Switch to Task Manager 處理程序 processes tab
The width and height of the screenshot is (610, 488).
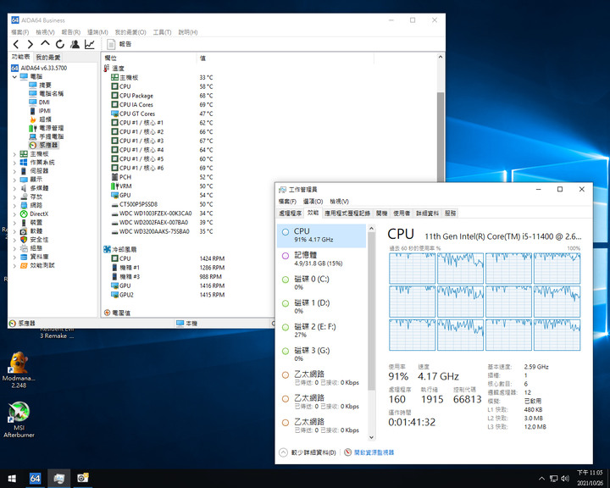[x=291, y=213]
